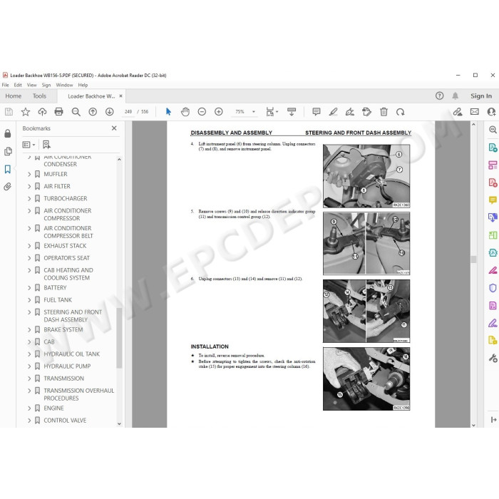Rotate the page view clockwise

pos(401,112)
